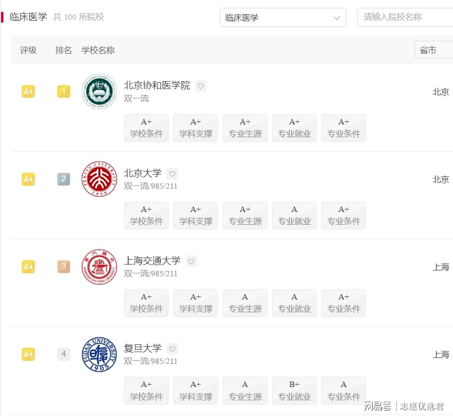The height and width of the screenshot is (416, 453).
Task: Click A+ rating badge for 复旦大学
Action: pyautogui.click(x=29, y=354)
